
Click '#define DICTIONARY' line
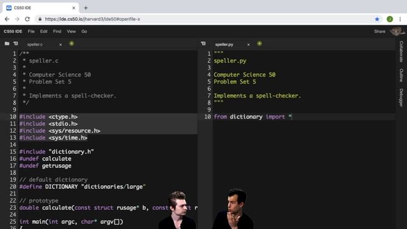83,186
